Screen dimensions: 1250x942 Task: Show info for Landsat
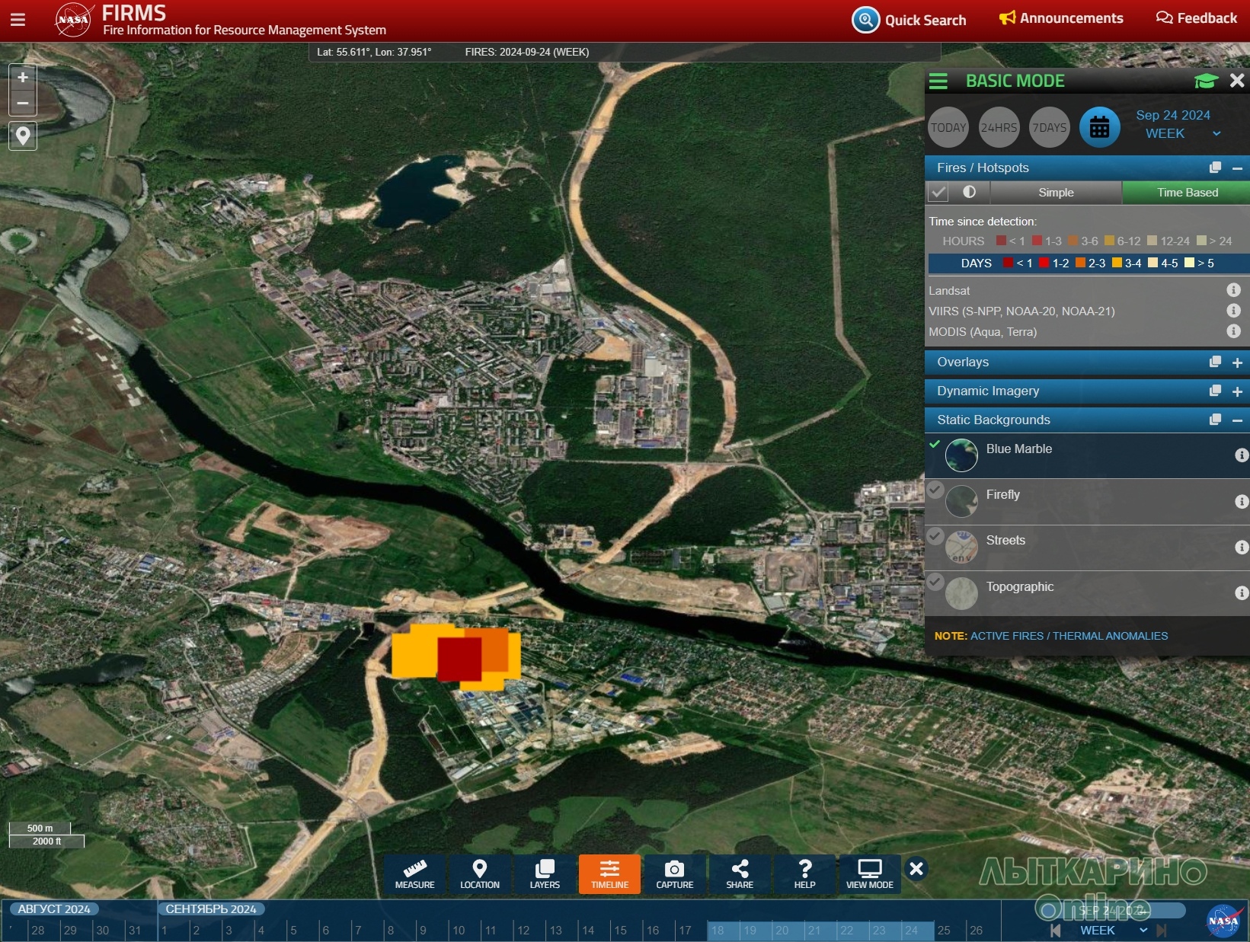[x=1233, y=290]
